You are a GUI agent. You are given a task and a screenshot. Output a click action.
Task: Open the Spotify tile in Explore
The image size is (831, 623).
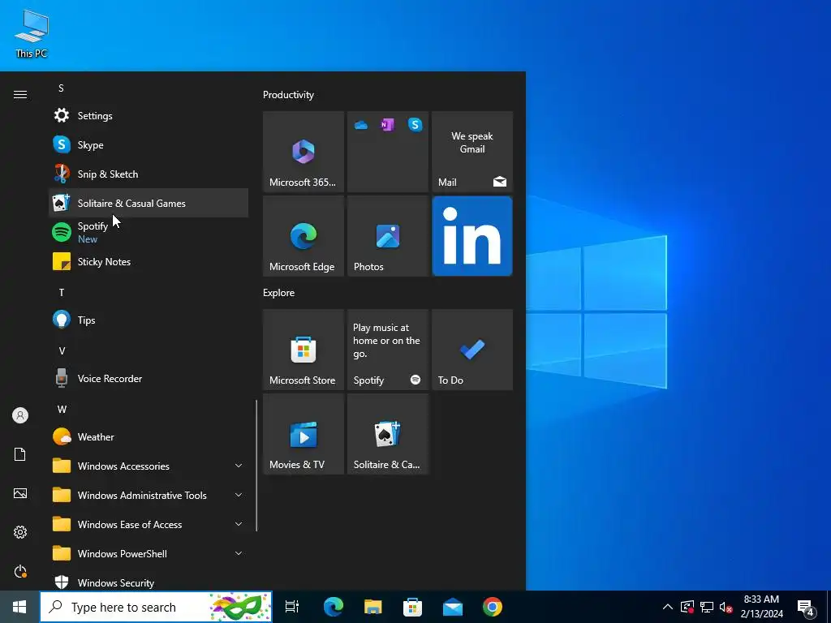[x=388, y=350]
